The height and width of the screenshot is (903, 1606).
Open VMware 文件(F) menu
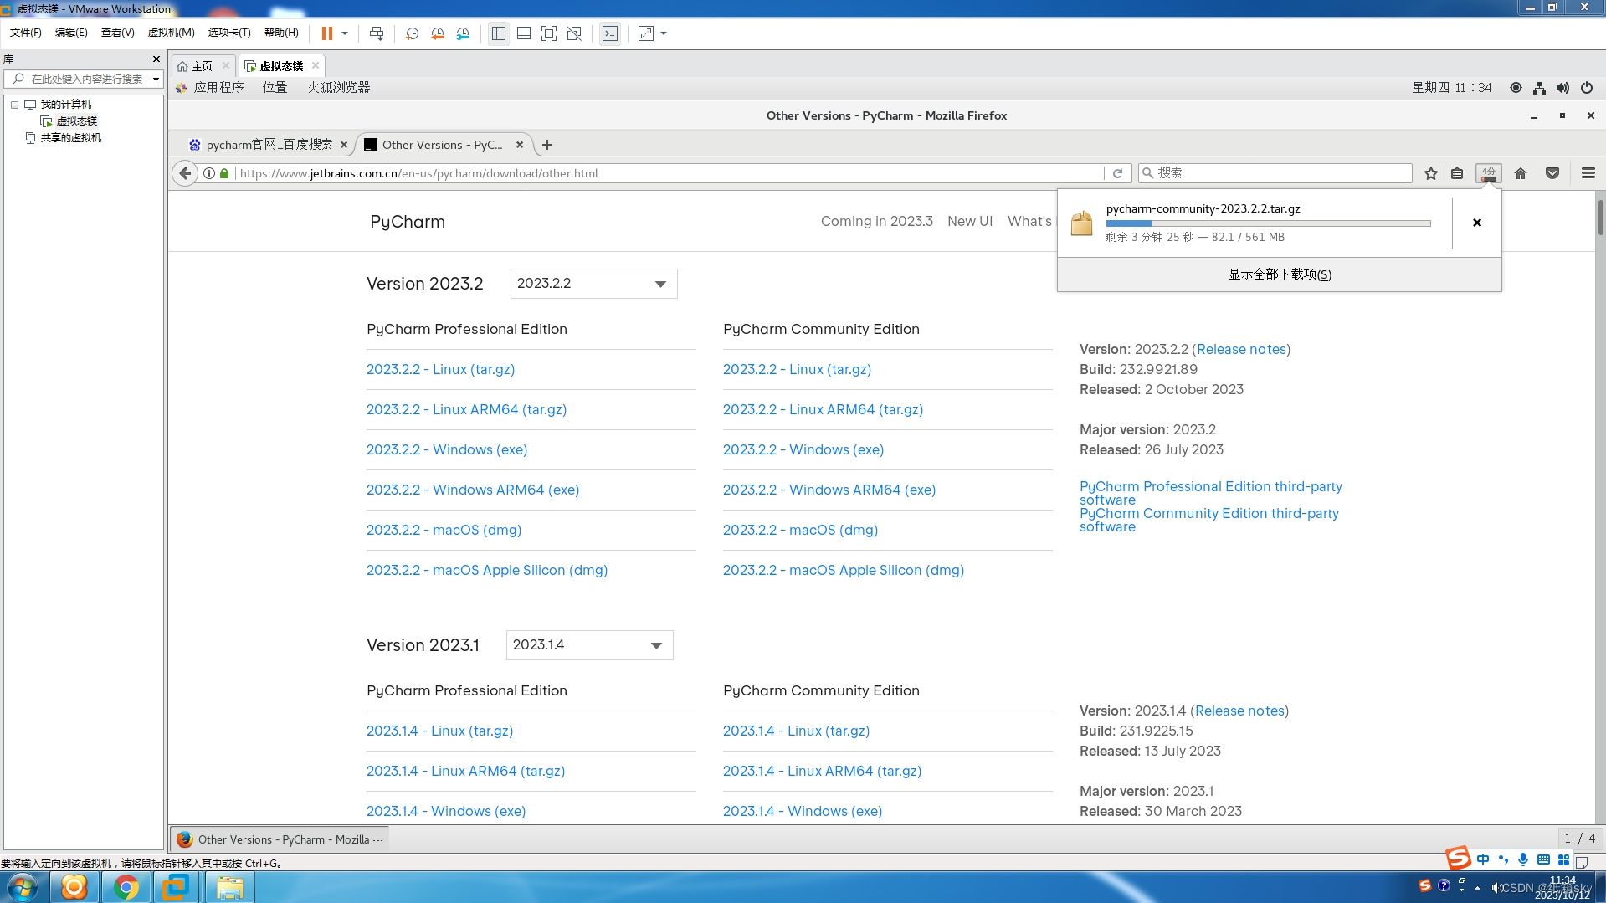[25, 33]
